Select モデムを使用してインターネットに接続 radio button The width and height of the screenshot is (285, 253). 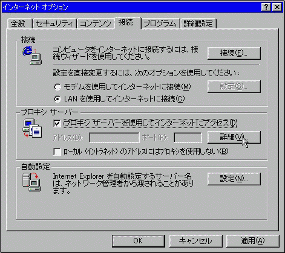pyautogui.click(x=57, y=87)
